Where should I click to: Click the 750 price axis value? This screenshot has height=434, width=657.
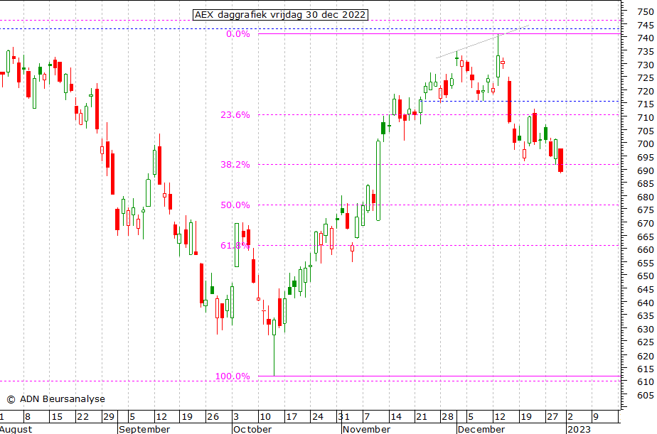coord(646,12)
